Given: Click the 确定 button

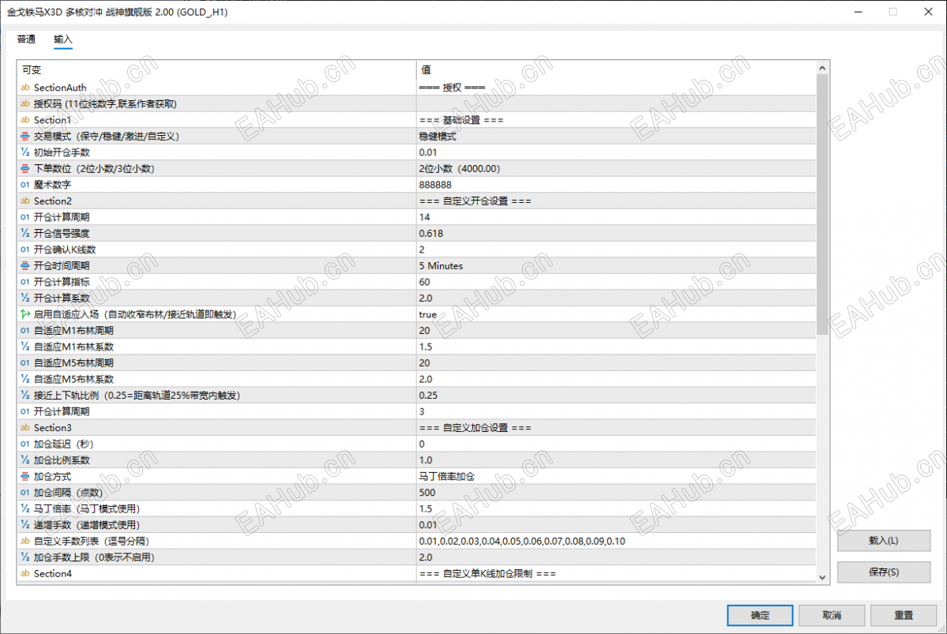Looking at the screenshot, I should click(x=760, y=615).
